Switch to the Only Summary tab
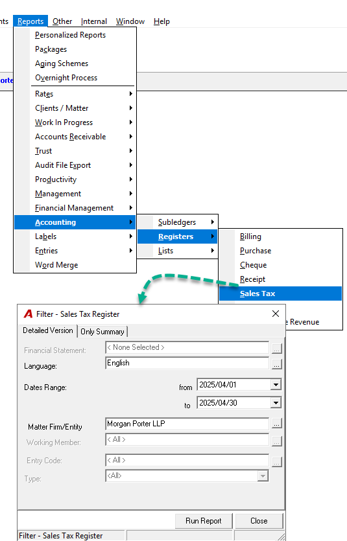This screenshot has width=347, height=541. point(102,332)
